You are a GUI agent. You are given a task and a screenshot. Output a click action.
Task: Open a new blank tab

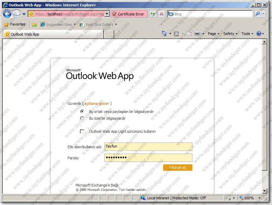(x=109, y=34)
